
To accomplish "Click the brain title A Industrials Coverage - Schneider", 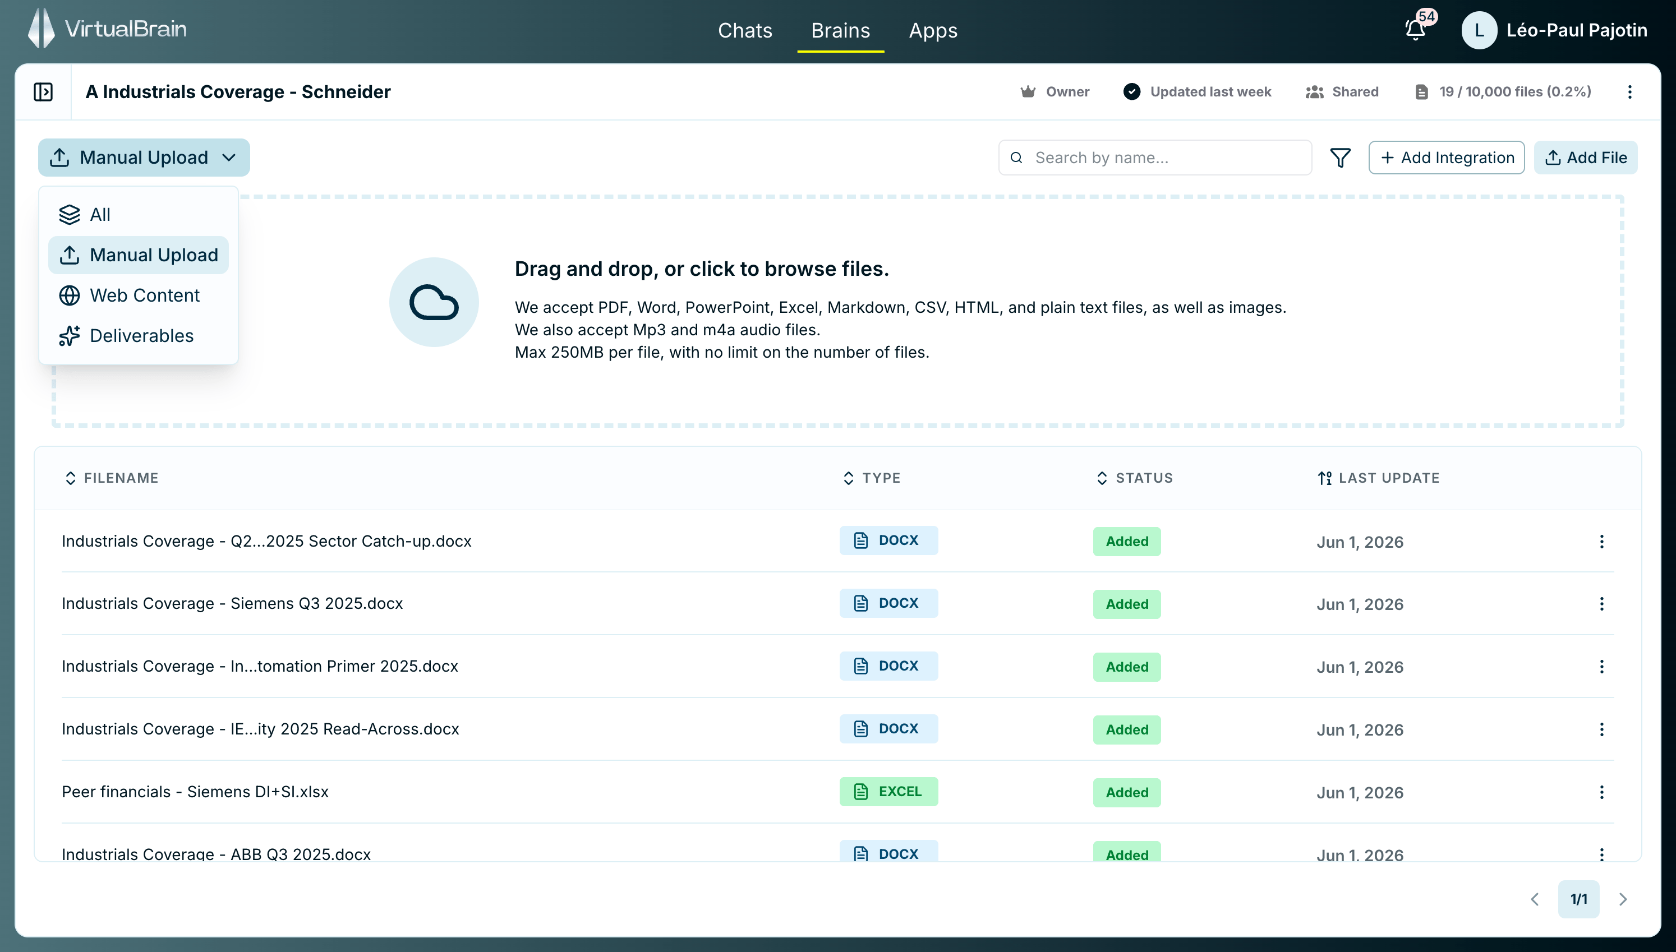I will (238, 91).
